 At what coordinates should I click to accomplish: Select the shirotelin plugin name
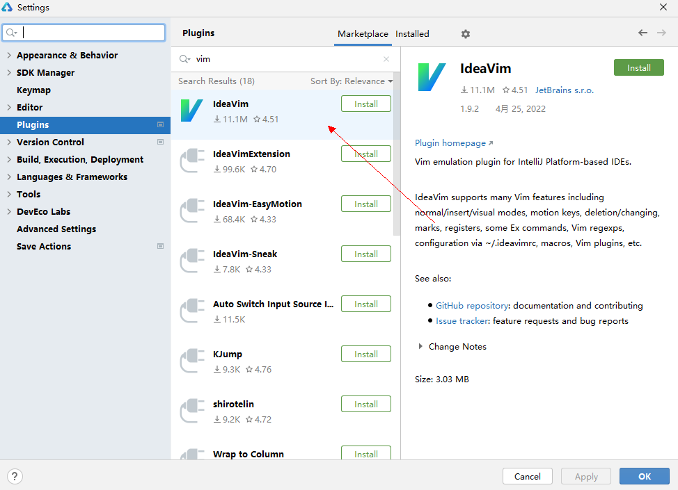[233, 404]
